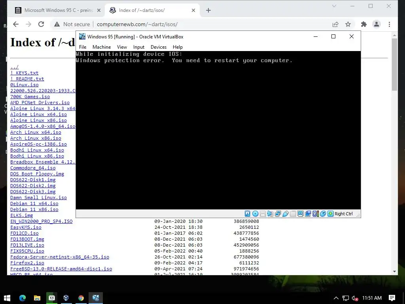Click the USB devices icon in VirtualBox status bar
The image size is (405, 304).
[x=286, y=213]
